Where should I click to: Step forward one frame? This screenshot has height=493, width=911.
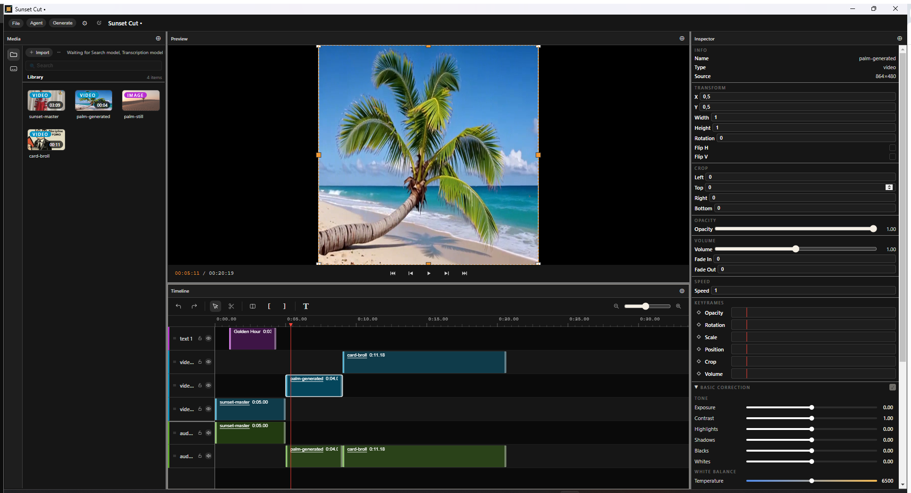pos(447,273)
